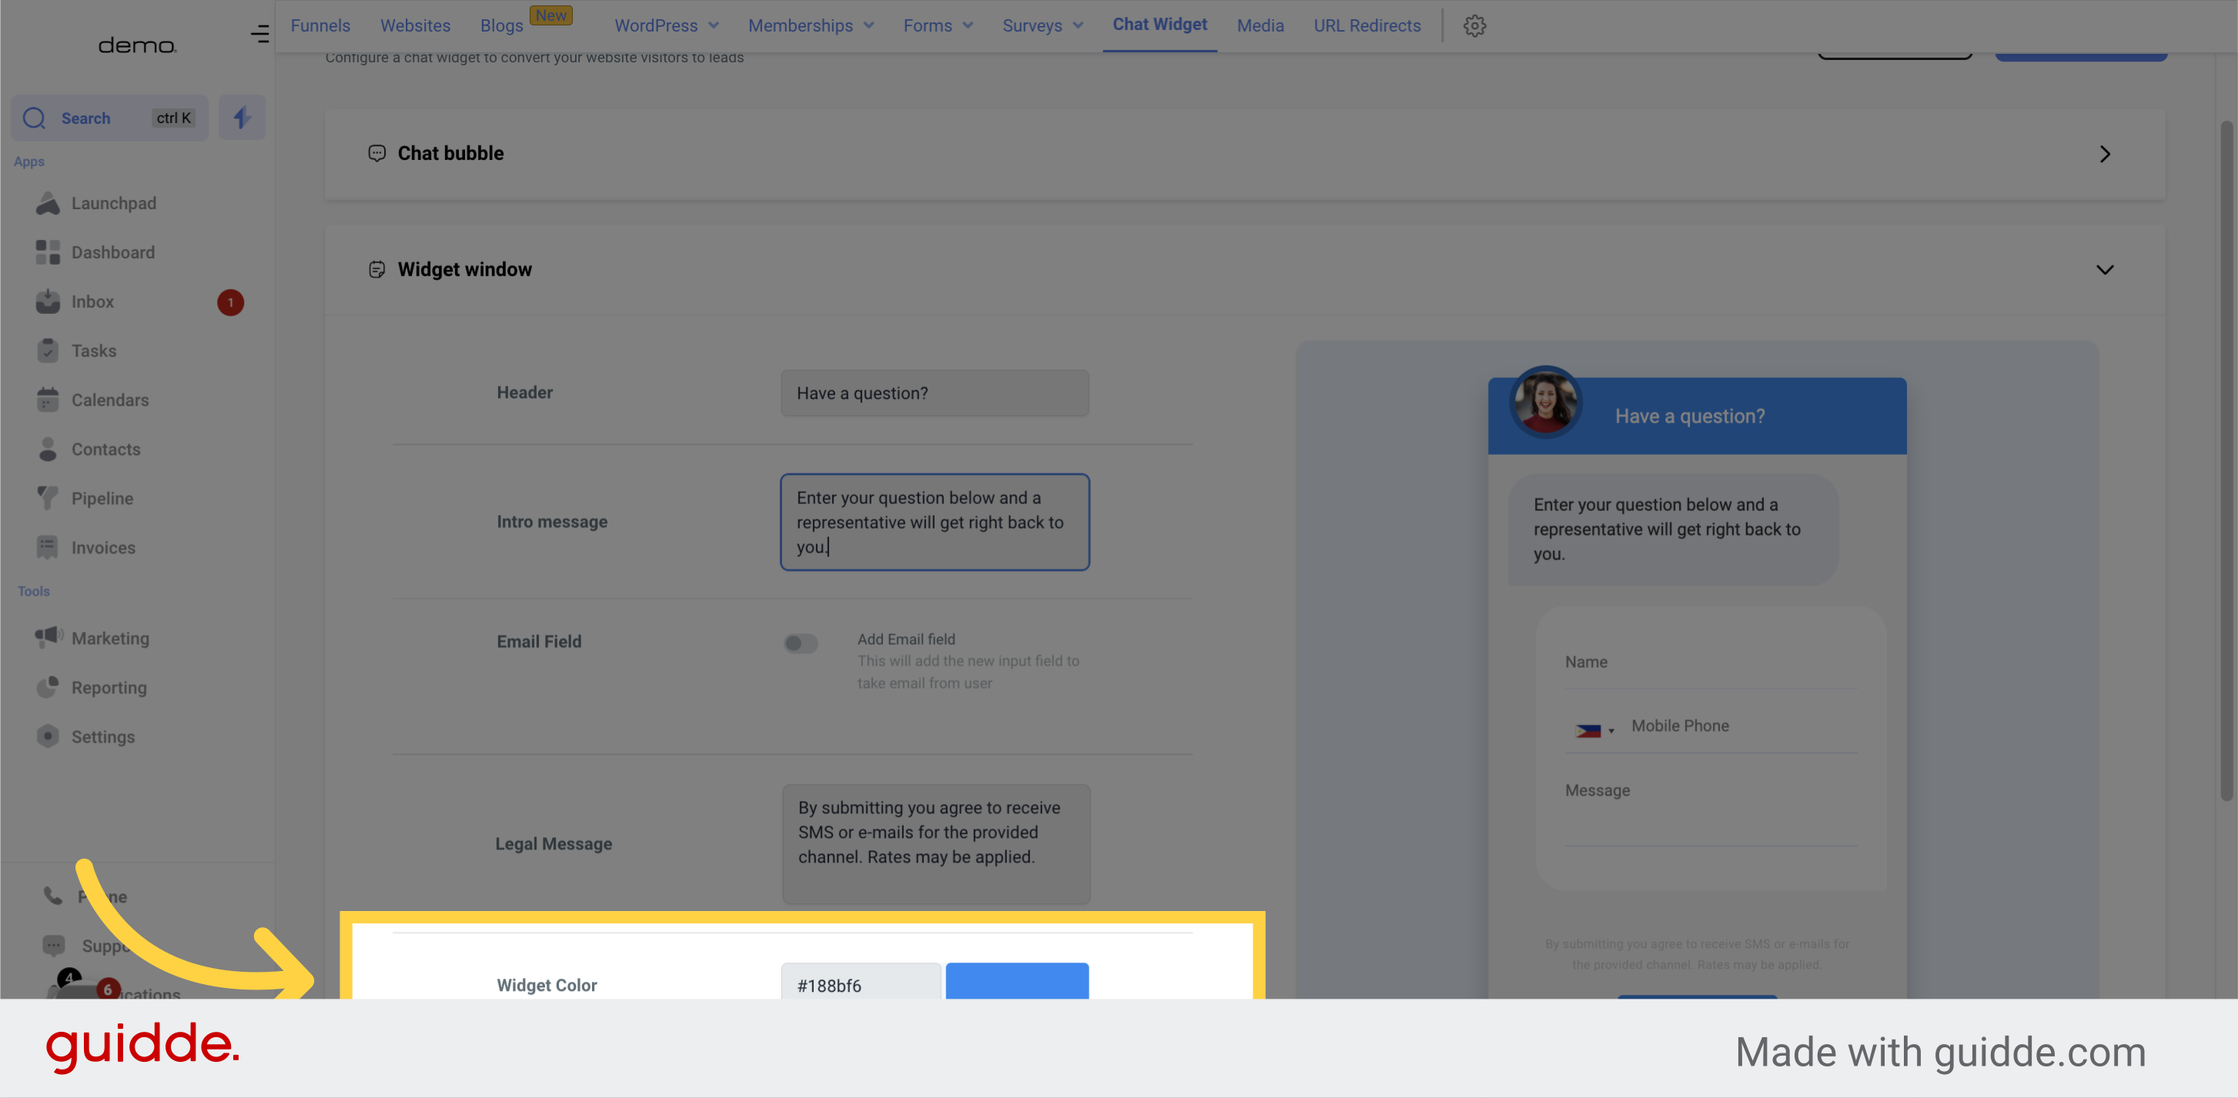Click the Header text field
Screen dimensions: 2238x1098
[x=935, y=393]
